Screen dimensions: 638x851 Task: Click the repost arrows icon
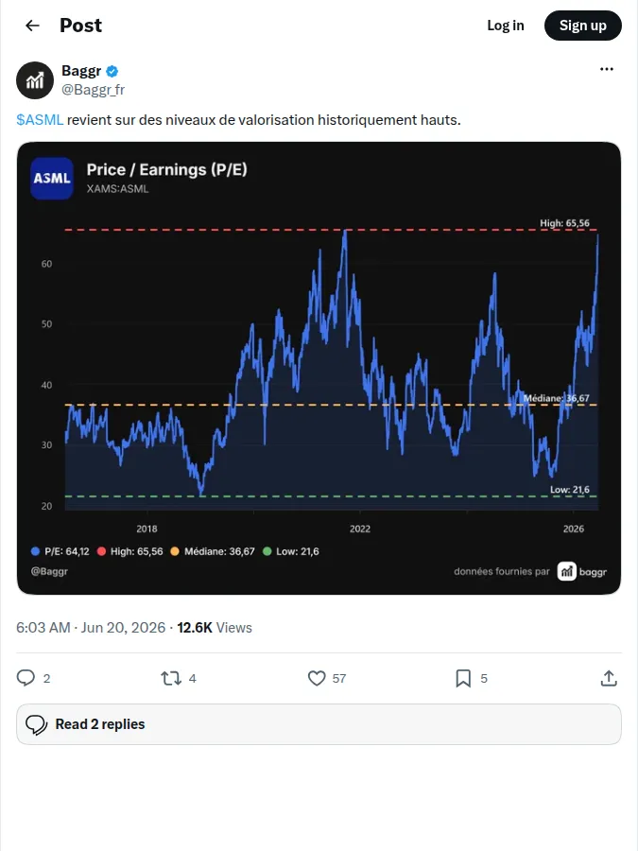tap(171, 678)
